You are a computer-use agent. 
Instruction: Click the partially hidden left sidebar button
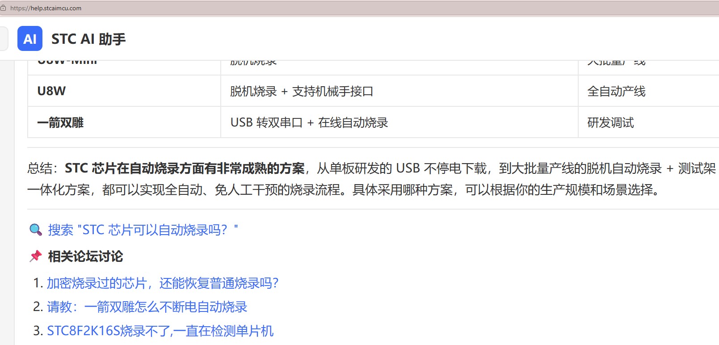pos(4,39)
